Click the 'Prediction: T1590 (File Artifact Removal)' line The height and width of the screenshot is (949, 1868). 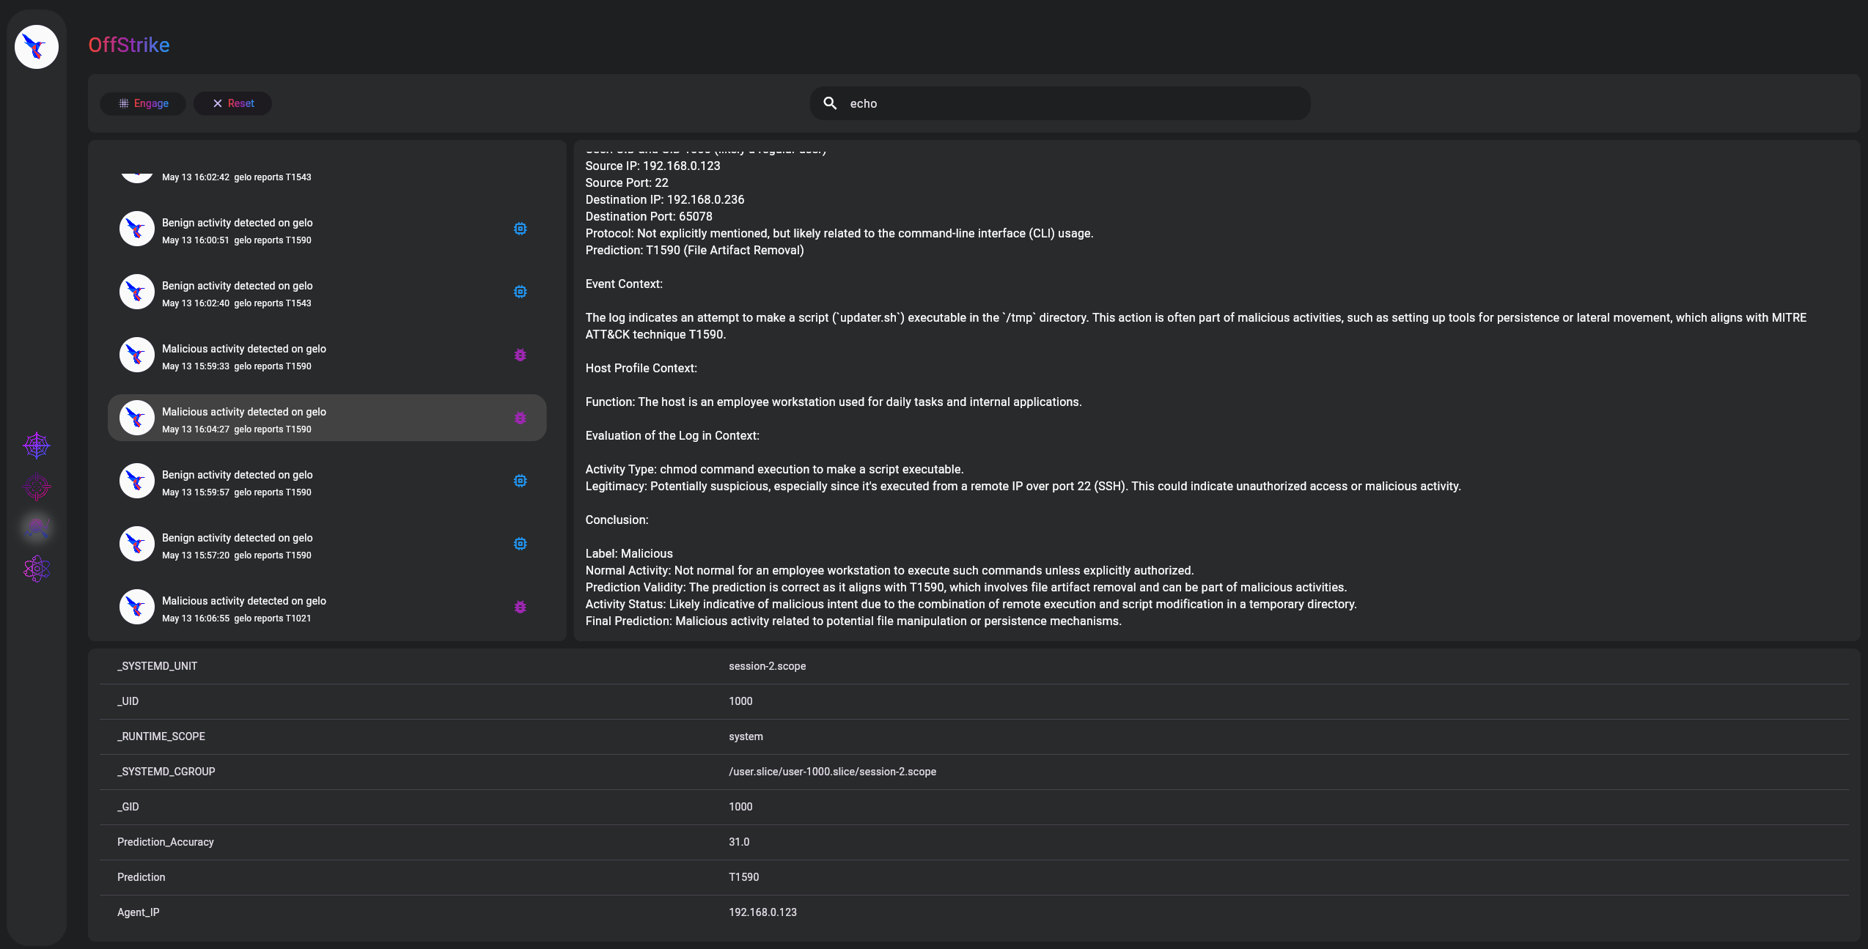click(694, 250)
